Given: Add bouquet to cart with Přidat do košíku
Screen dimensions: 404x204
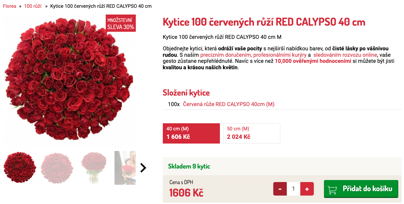Looking at the screenshot, I should point(367,189).
